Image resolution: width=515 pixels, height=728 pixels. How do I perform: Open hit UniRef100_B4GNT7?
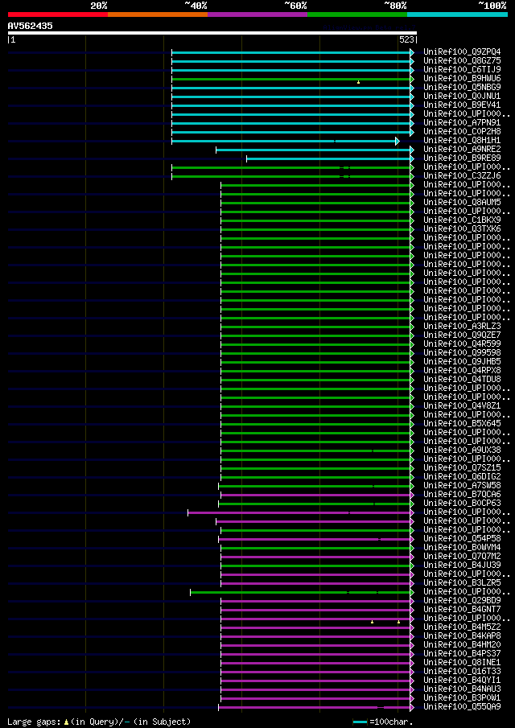tap(462, 610)
